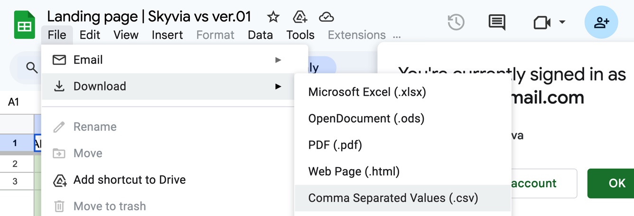This screenshot has height=216, width=634.
Task: Download as Web Page (.html)
Action: click(403, 171)
